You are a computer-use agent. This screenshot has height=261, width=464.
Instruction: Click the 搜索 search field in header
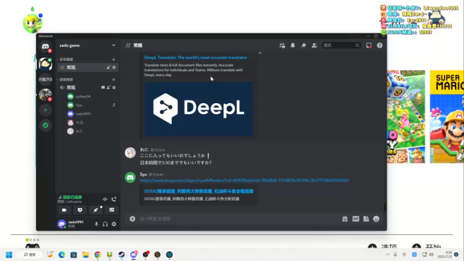[x=341, y=45]
